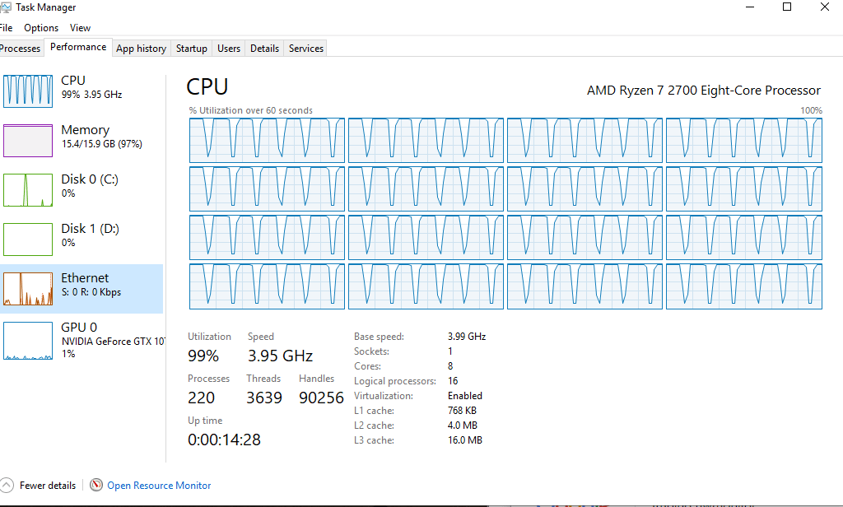Open the Options menu
Viewport: 843px width, 507px height.
tap(40, 27)
